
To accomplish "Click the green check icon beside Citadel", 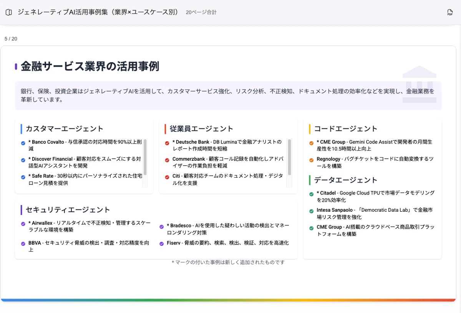I will [311, 194].
